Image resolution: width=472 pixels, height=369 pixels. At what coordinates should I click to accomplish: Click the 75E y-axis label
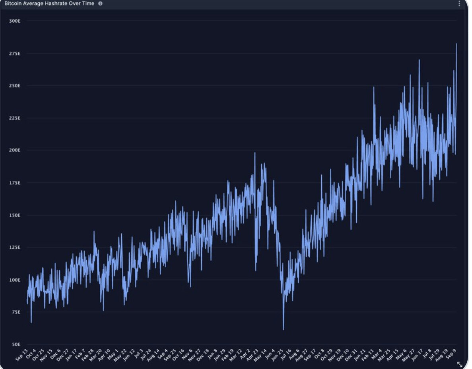16,312
